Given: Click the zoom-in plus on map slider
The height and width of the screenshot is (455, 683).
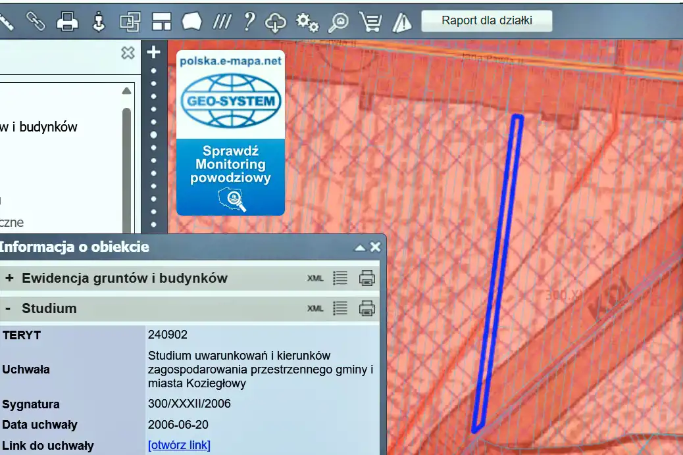Looking at the screenshot, I should [153, 52].
